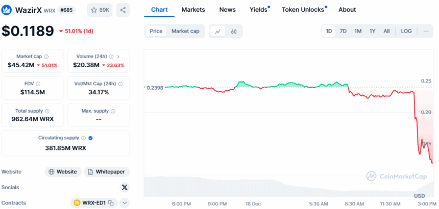
Task: Open Volume (24h) info icon
Action: tap(111, 57)
